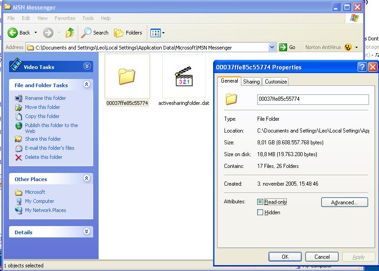Collapse the File and Folder Tasks panel
Viewport: 379px width, 271px height.
pyautogui.click(x=87, y=85)
